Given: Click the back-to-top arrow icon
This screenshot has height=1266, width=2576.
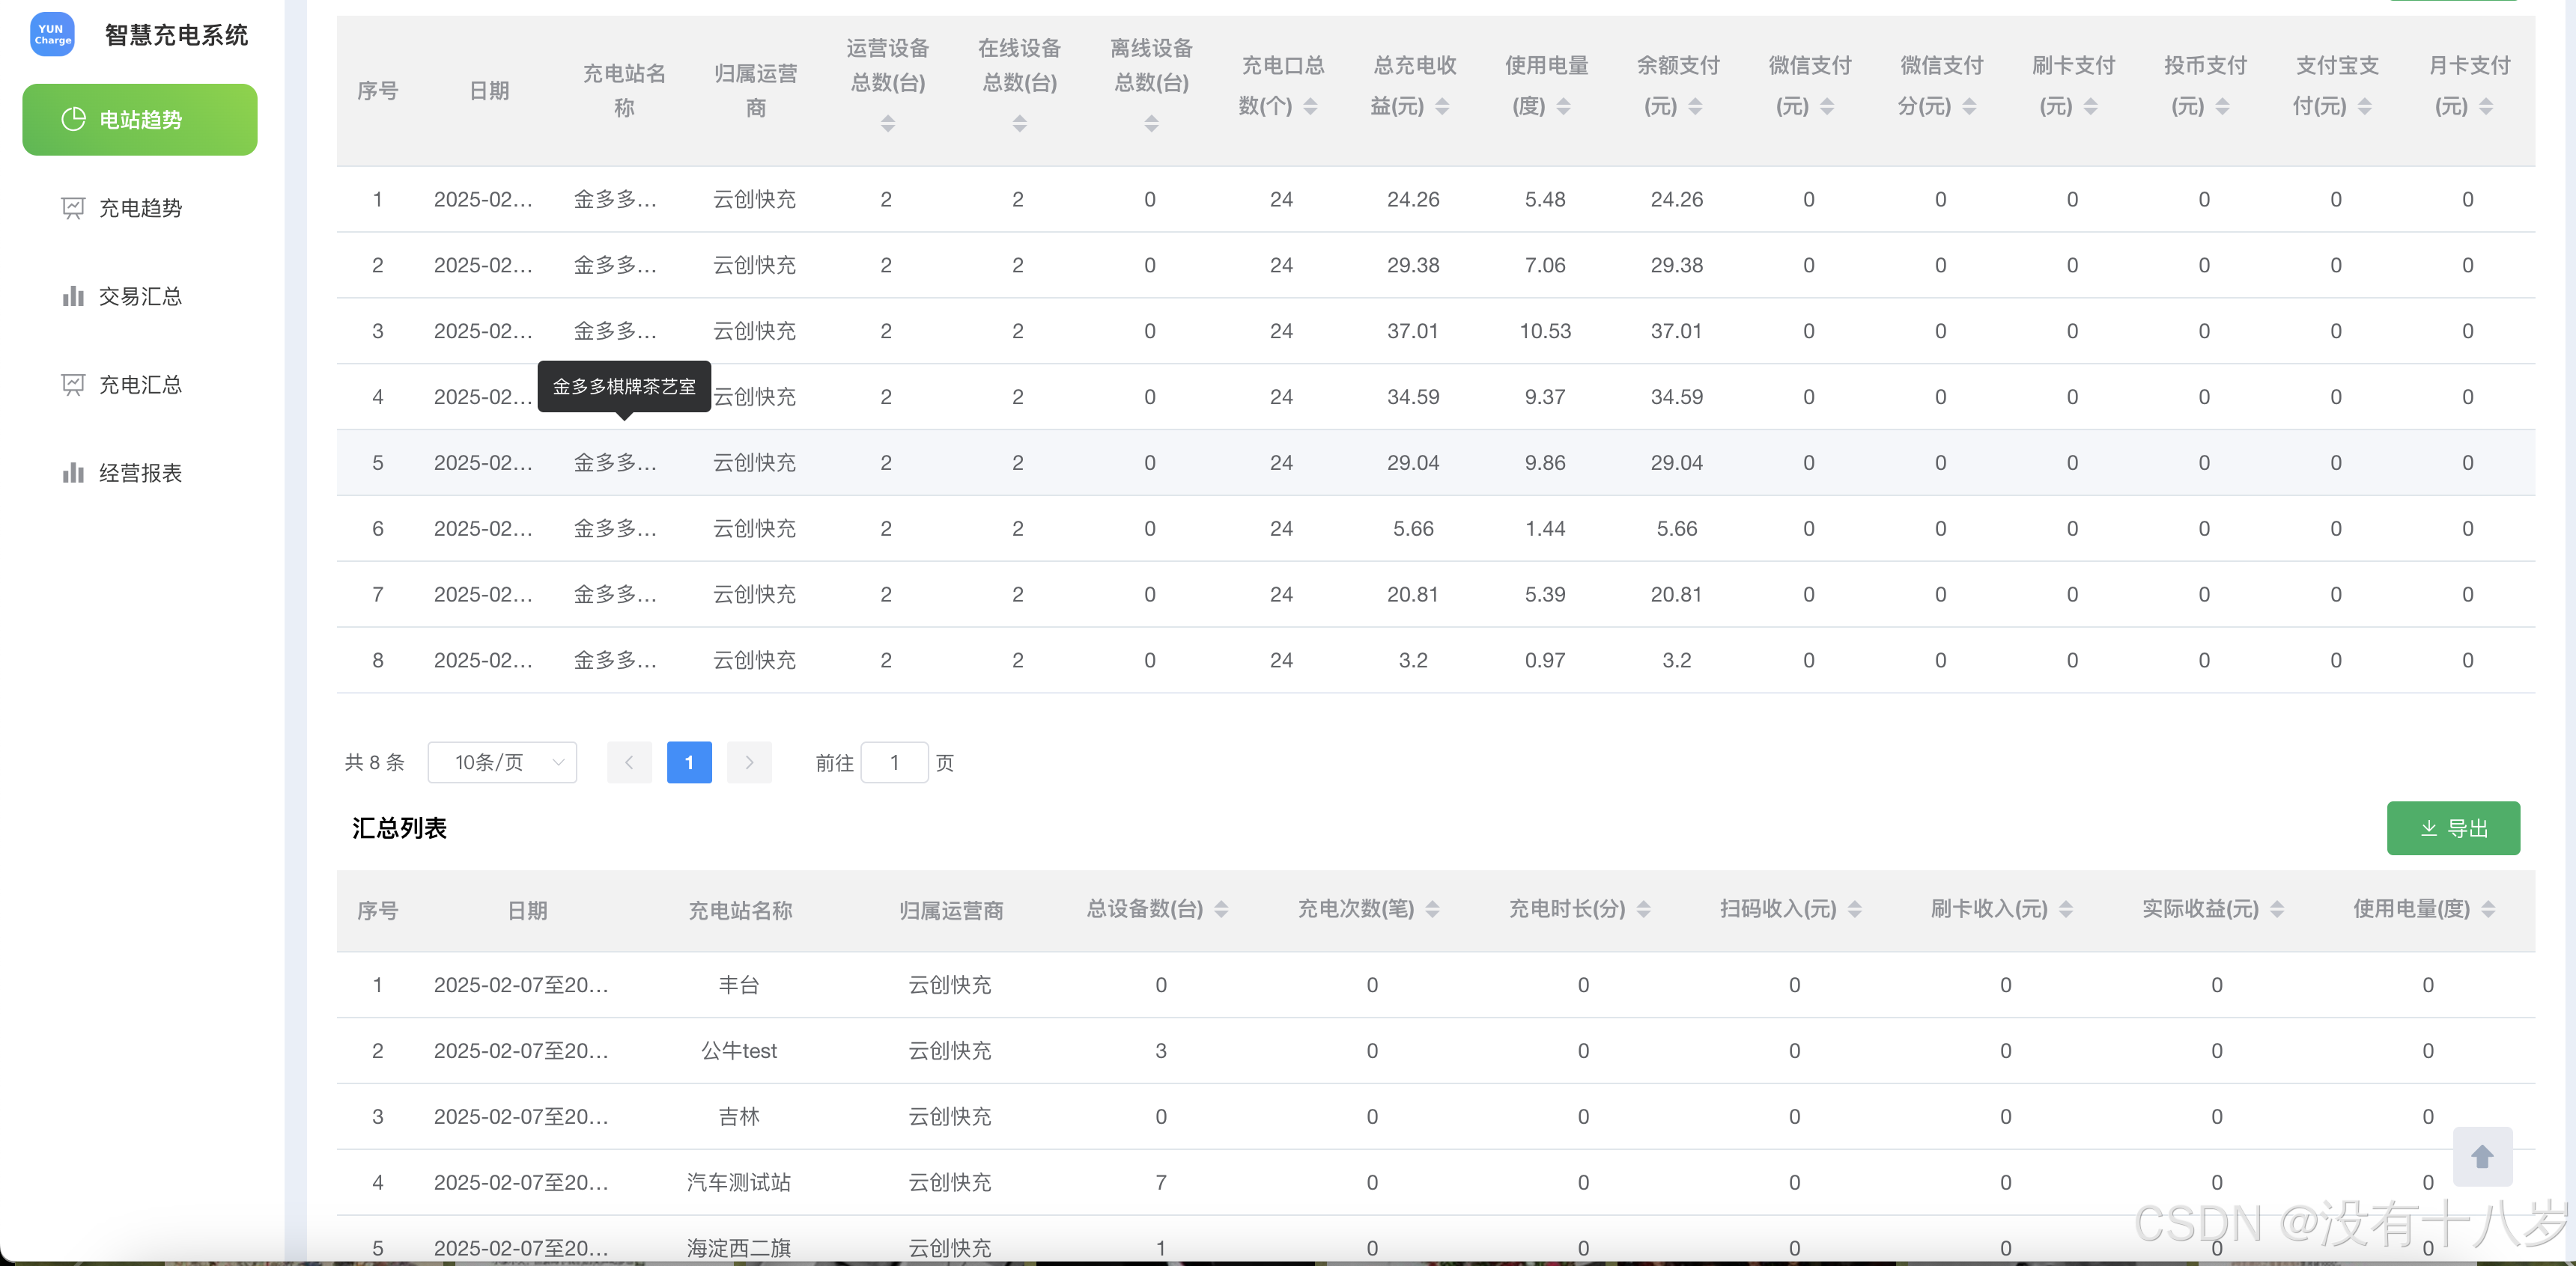Looking at the screenshot, I should pyautogui.click(x=2481, y=1156).
